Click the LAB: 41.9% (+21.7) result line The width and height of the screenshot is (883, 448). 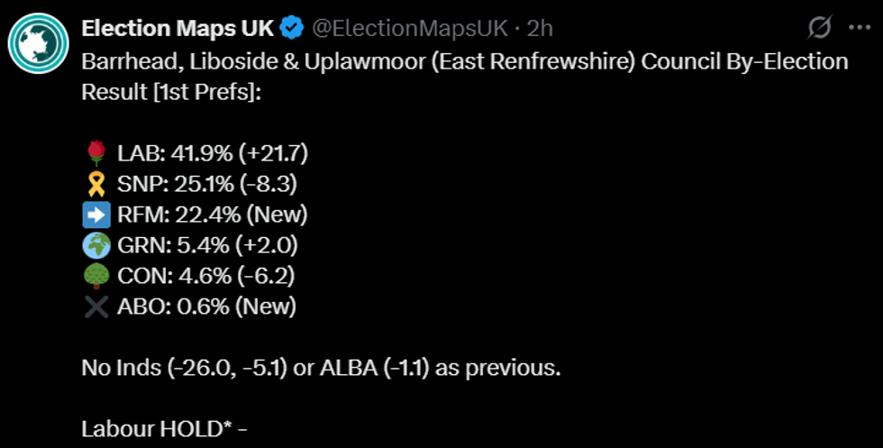click(213, 153)
